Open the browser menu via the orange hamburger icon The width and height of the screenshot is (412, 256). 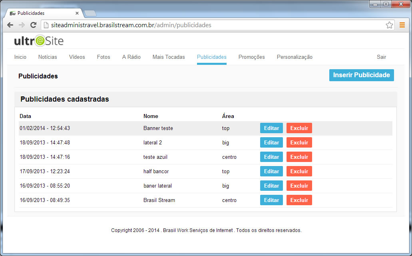[402, 25]
